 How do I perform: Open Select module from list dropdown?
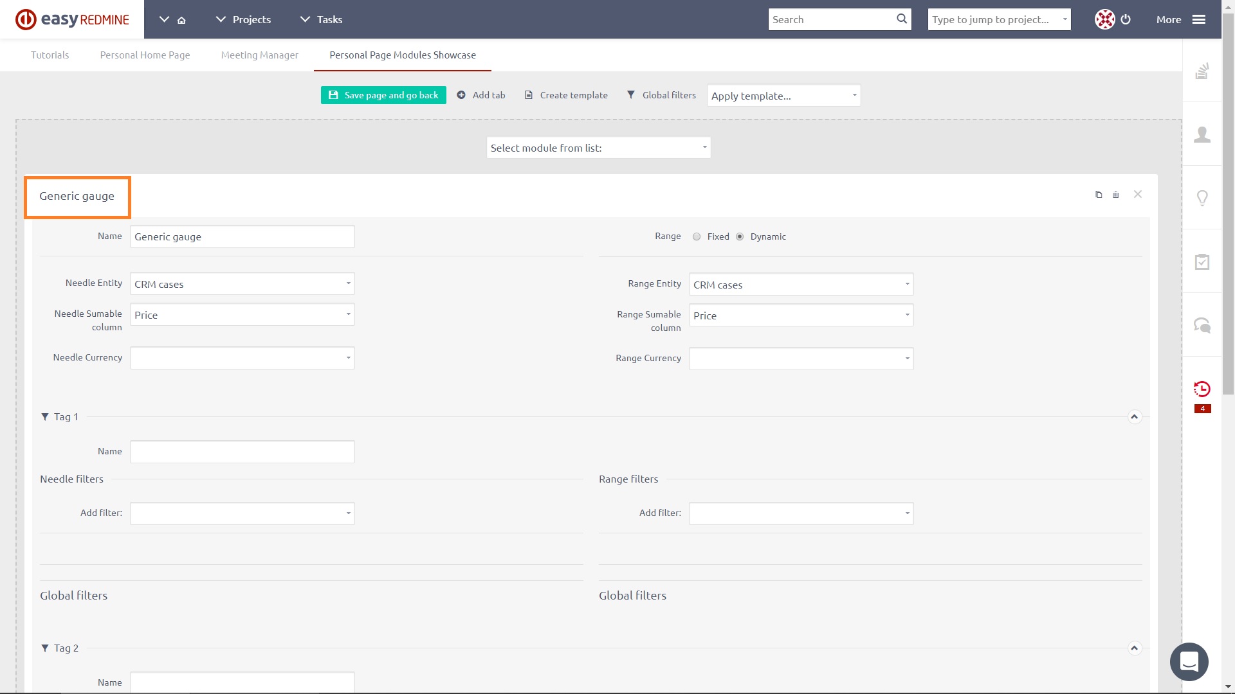point(598,148)
